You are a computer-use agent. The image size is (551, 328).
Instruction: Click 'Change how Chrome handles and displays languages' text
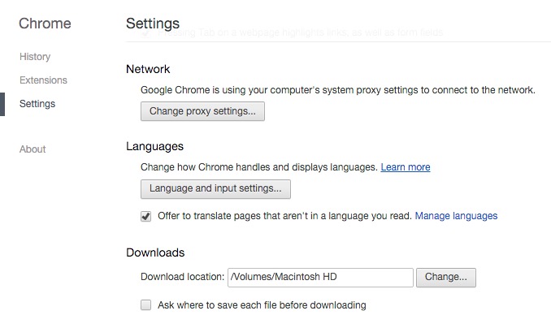coord(259,166)
